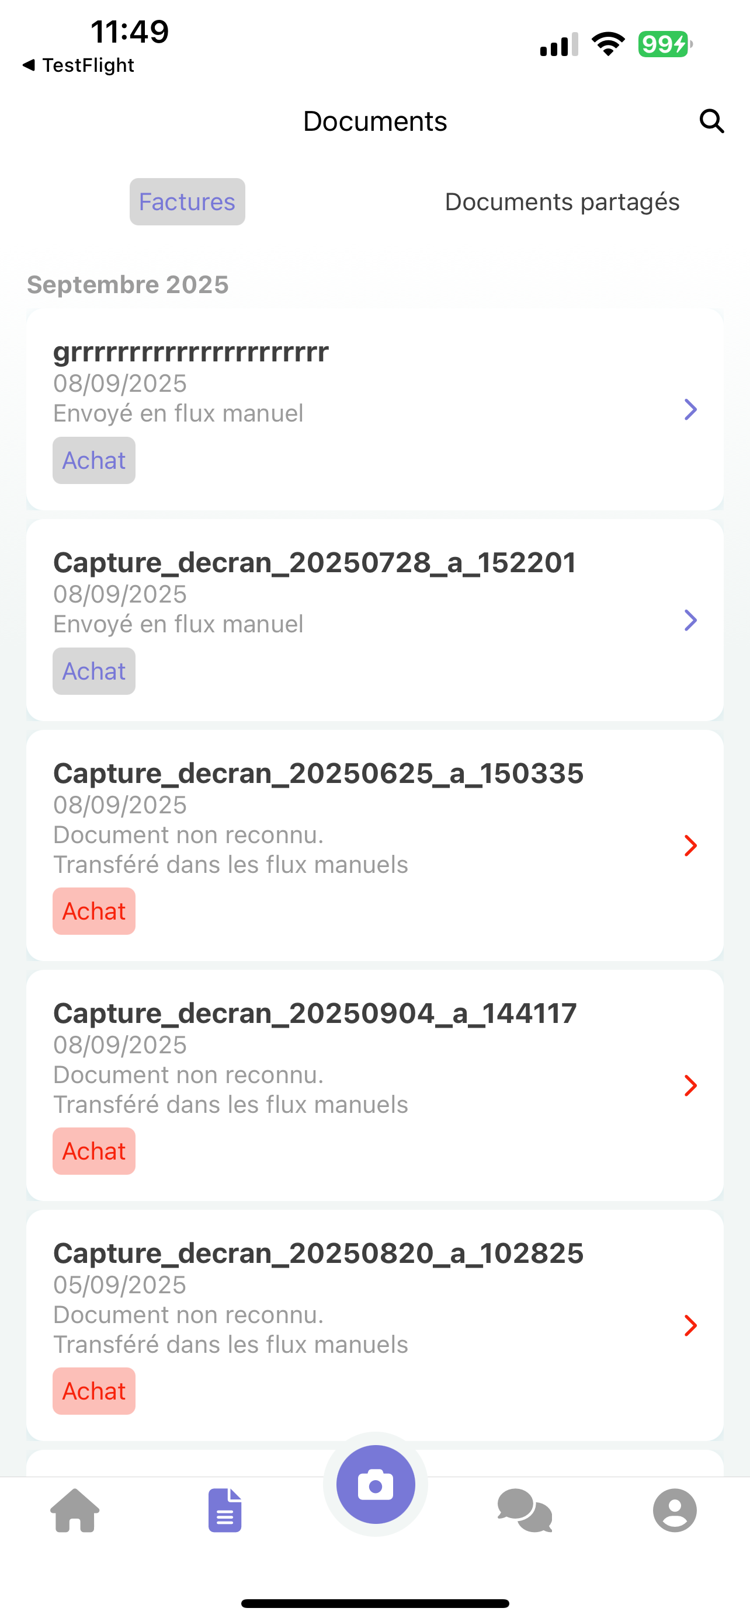Tap the Wi-Fi status icon
Viewport: 750px width, 1622px height.
(607, 44)
